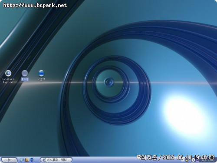Open the Internet Explorer desktop icon
Image resolution: width=217 pixels, height=163 pixels.
pyautogui.click(x=8, y=73)
